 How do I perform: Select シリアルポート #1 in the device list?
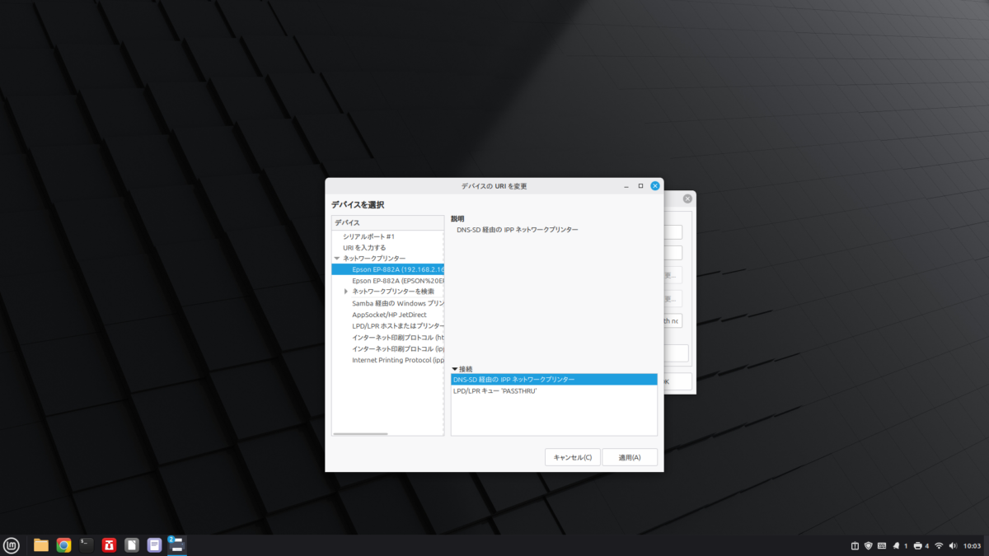point(368,236)
